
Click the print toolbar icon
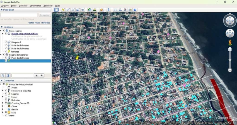[120, 10]
